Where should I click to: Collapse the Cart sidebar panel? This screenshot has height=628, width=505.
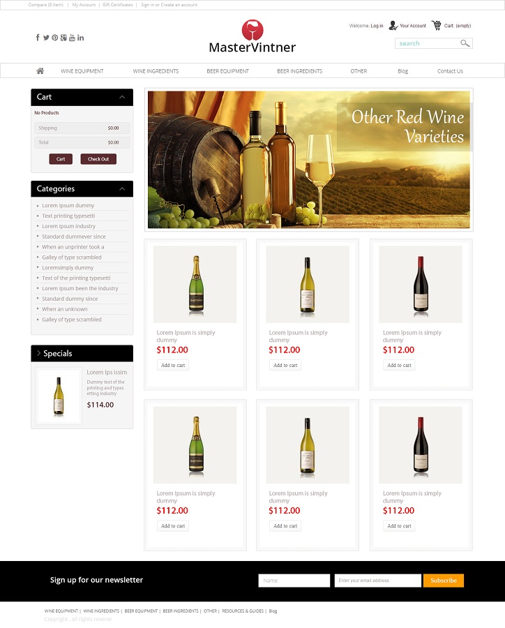(122, 97)
